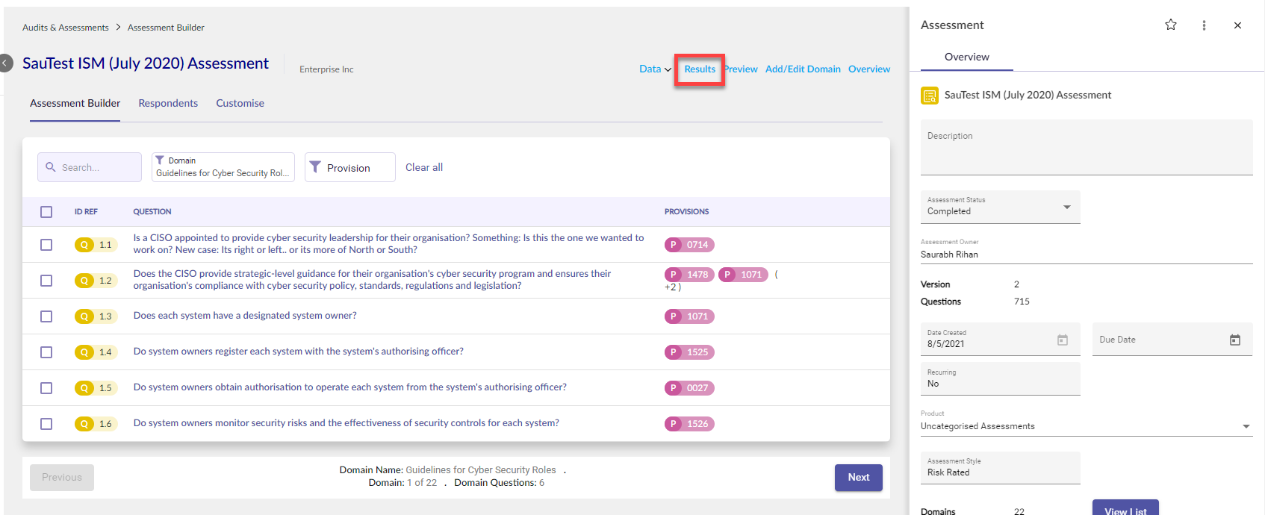Click the Q badge for question 1.4
Screen dimensions: 1265x515
[84, 352]
